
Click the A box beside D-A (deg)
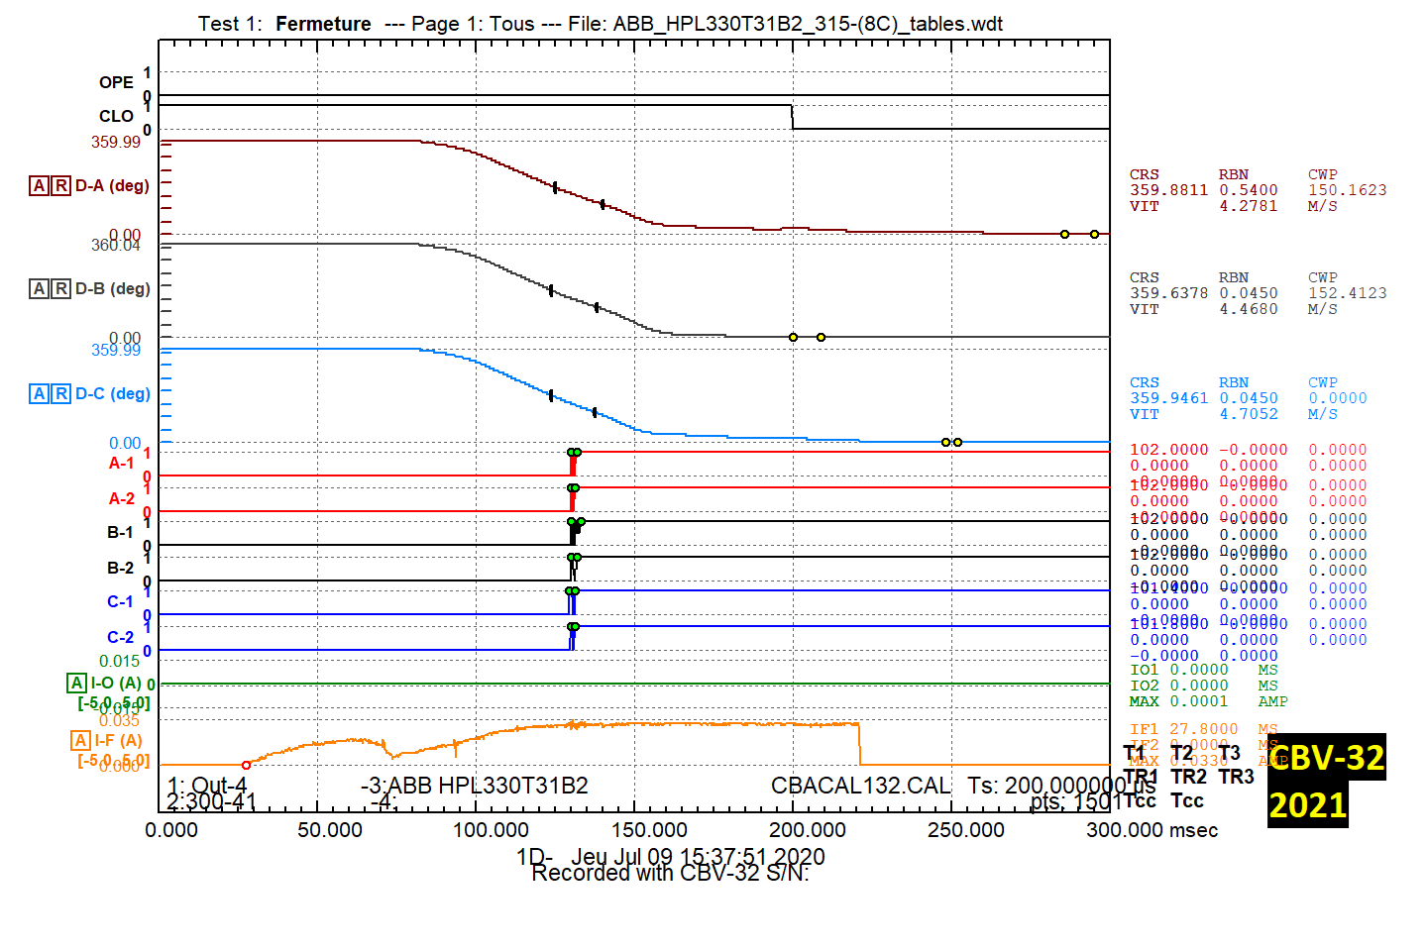[39, 185]
